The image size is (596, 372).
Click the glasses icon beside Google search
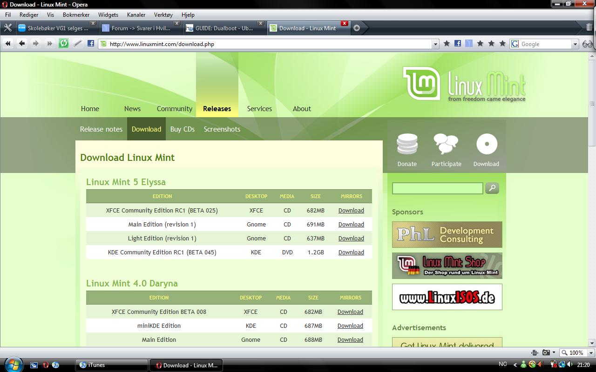[x=588, y=44]
